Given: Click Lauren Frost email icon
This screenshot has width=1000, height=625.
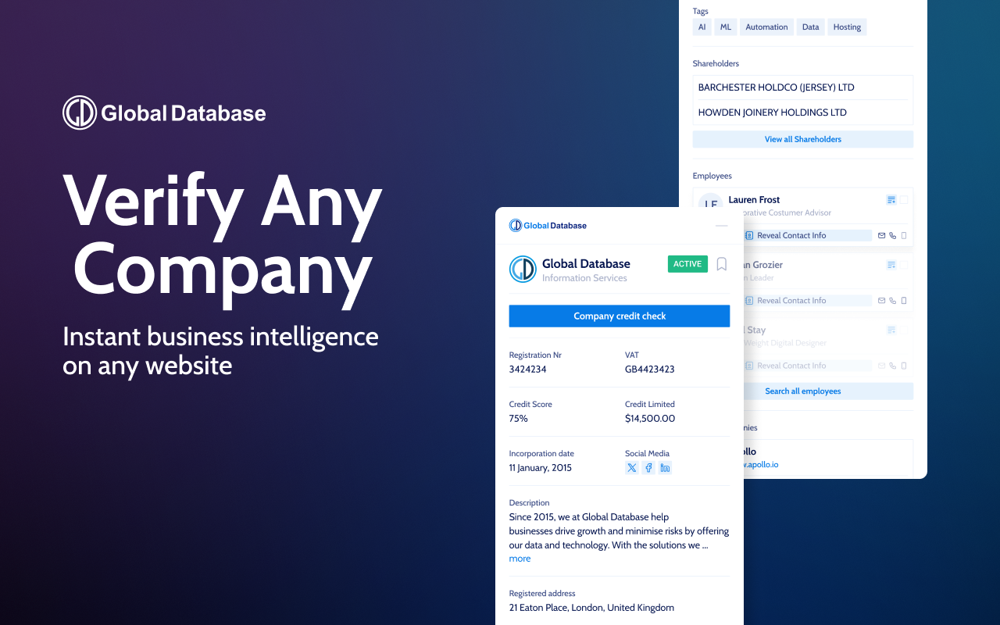Looking at the screenshot, I should point(882,235).
